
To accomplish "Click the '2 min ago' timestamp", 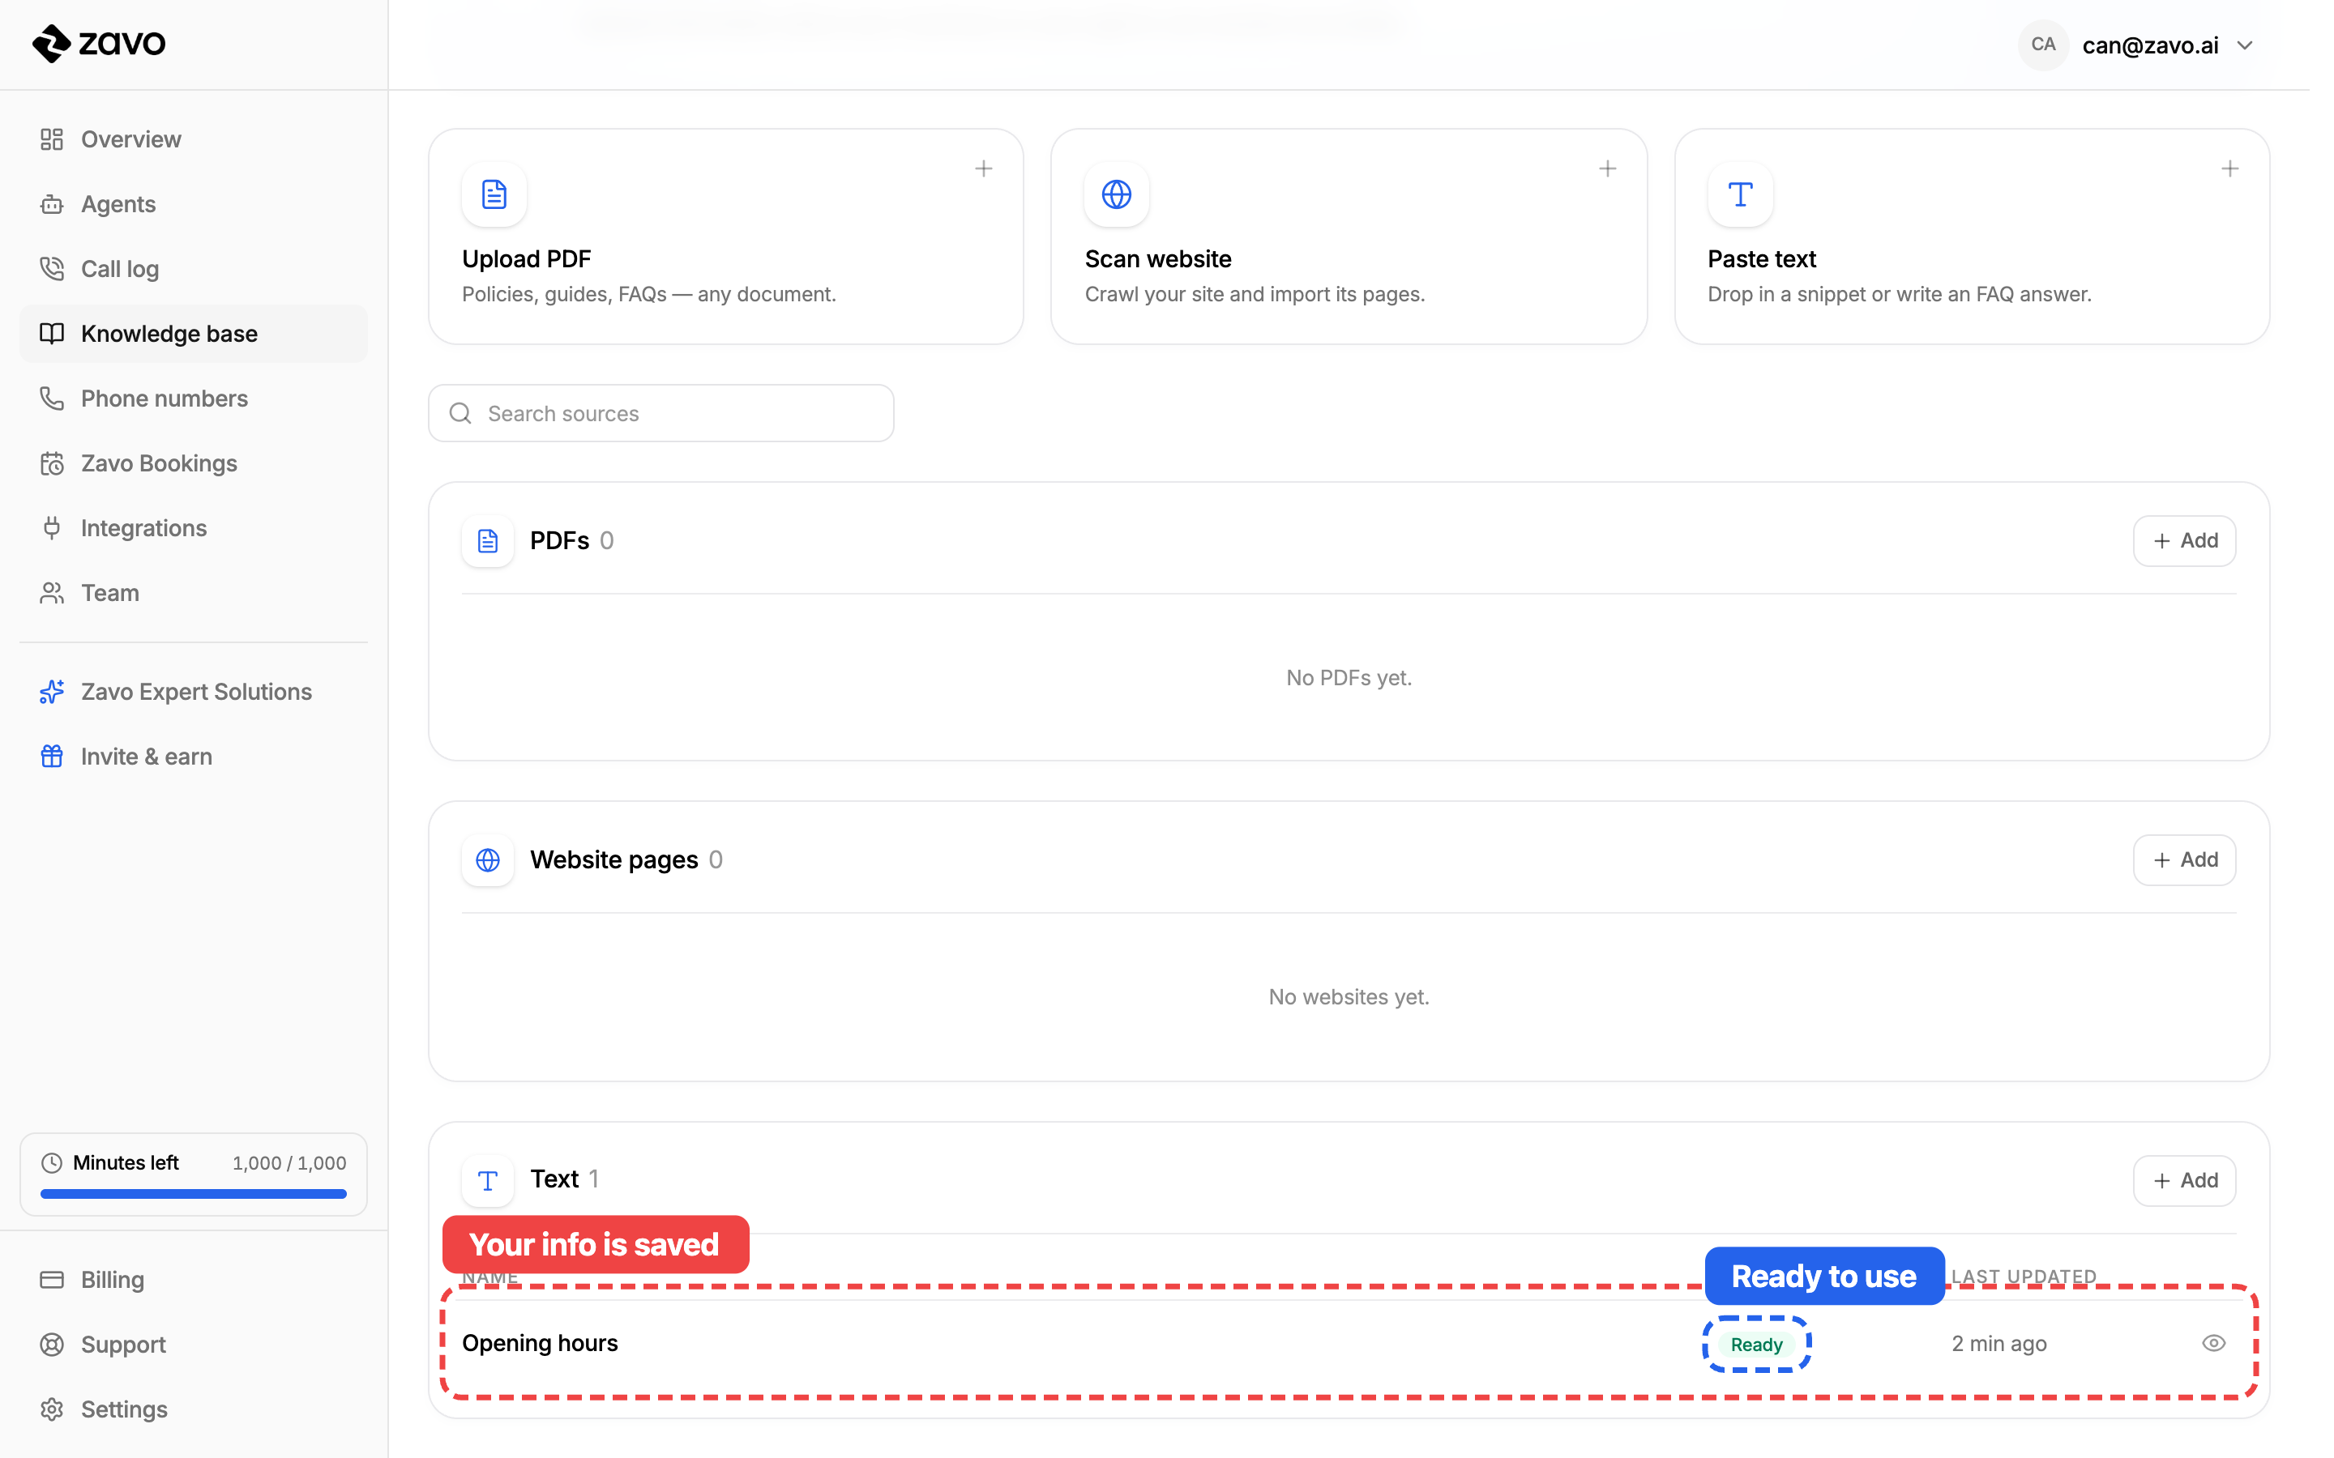I will click(x=1998, y=1343).
